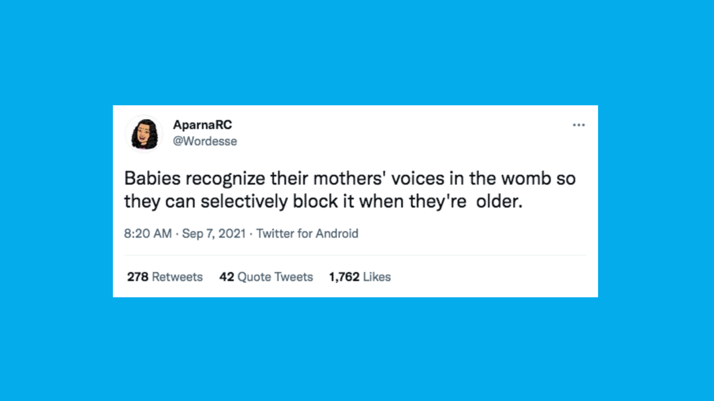This screenshot has height=401, width=714.
Task: Click the bold 278 retweet count
Action: (x=137, y=277)
